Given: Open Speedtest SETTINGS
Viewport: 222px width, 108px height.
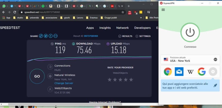Looking at the screenshot, I should 143,36.
